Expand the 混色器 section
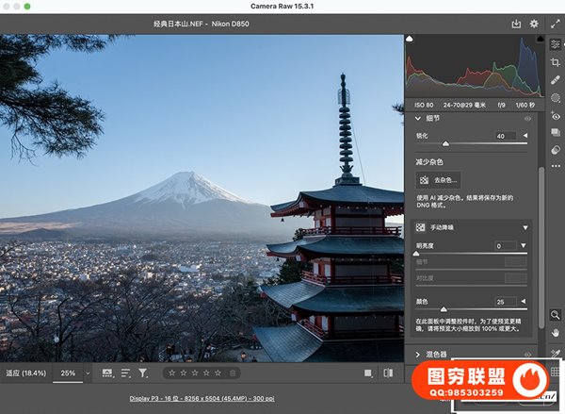Image resolution: width=565 pixels, height=414 pixels. tap(417, 356)
